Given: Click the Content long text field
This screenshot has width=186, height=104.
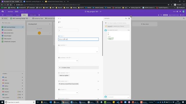Looking at the screenshot, I should (78, 50).
